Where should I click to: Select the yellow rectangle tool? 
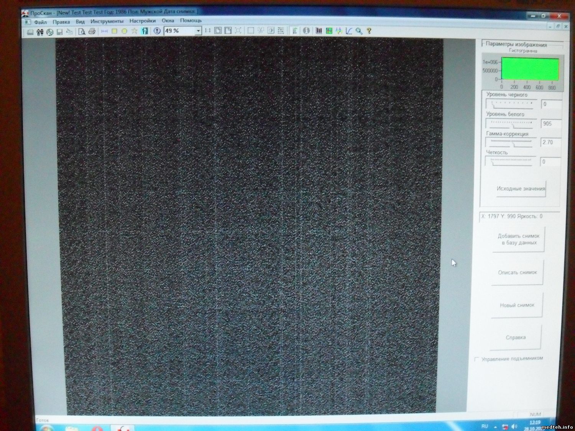pos(114,31)
